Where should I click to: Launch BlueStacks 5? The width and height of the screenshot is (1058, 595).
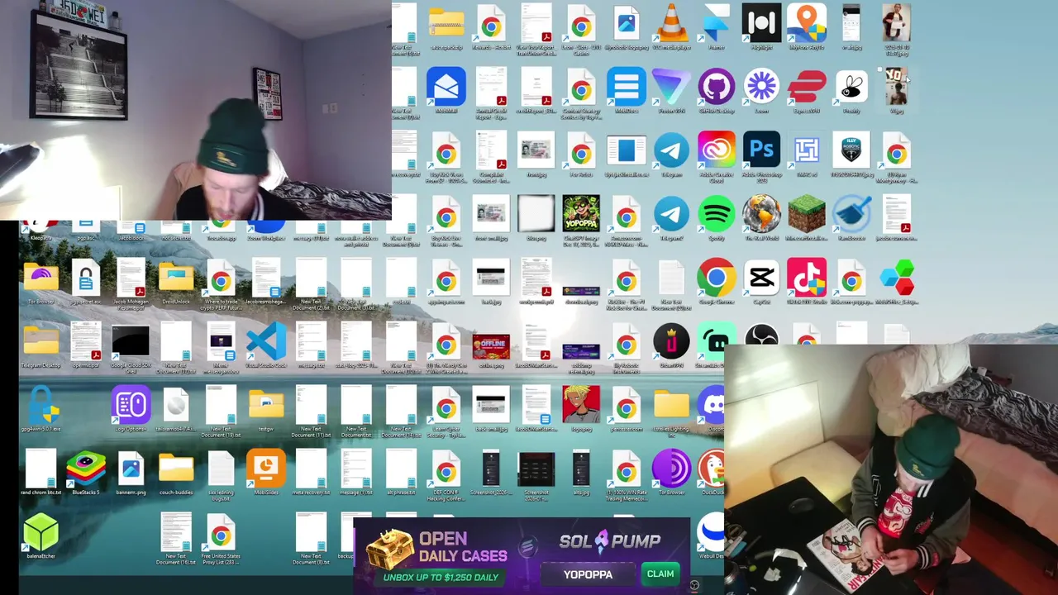click(x=86, y=470)
